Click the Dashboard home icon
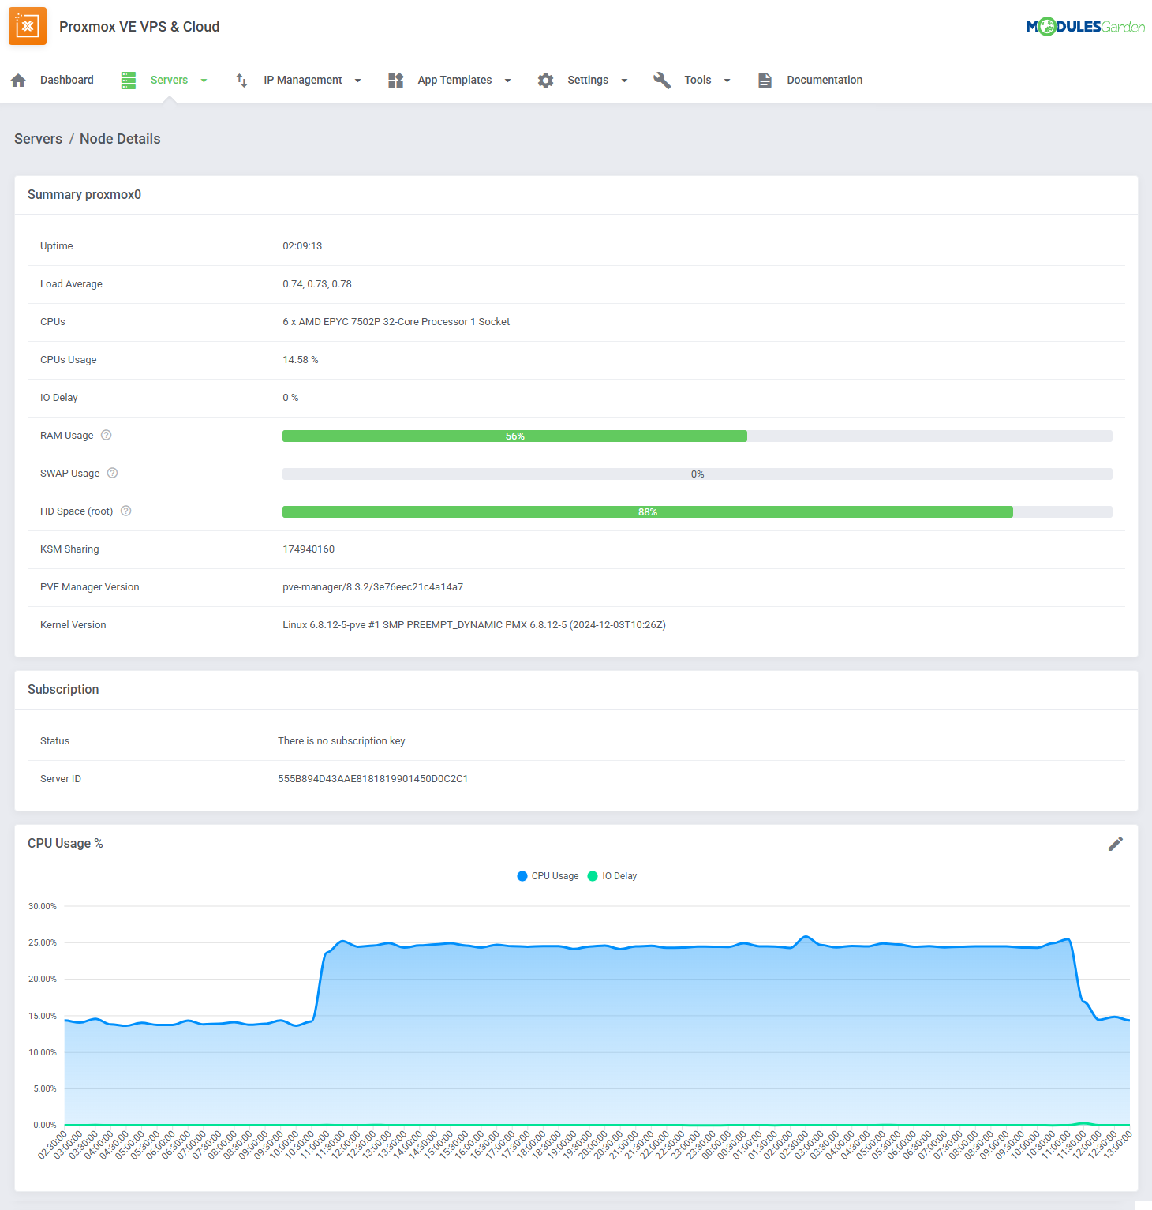Image resolution: width=1152 pixels, height=1210 pixels. click(x=17, y=80)
